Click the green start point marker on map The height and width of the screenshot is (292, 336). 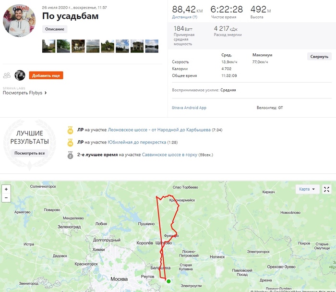[168, 281]
